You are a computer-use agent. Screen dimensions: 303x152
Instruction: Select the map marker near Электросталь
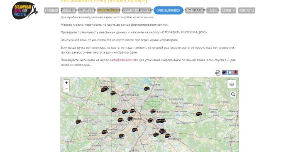point(199,114)
